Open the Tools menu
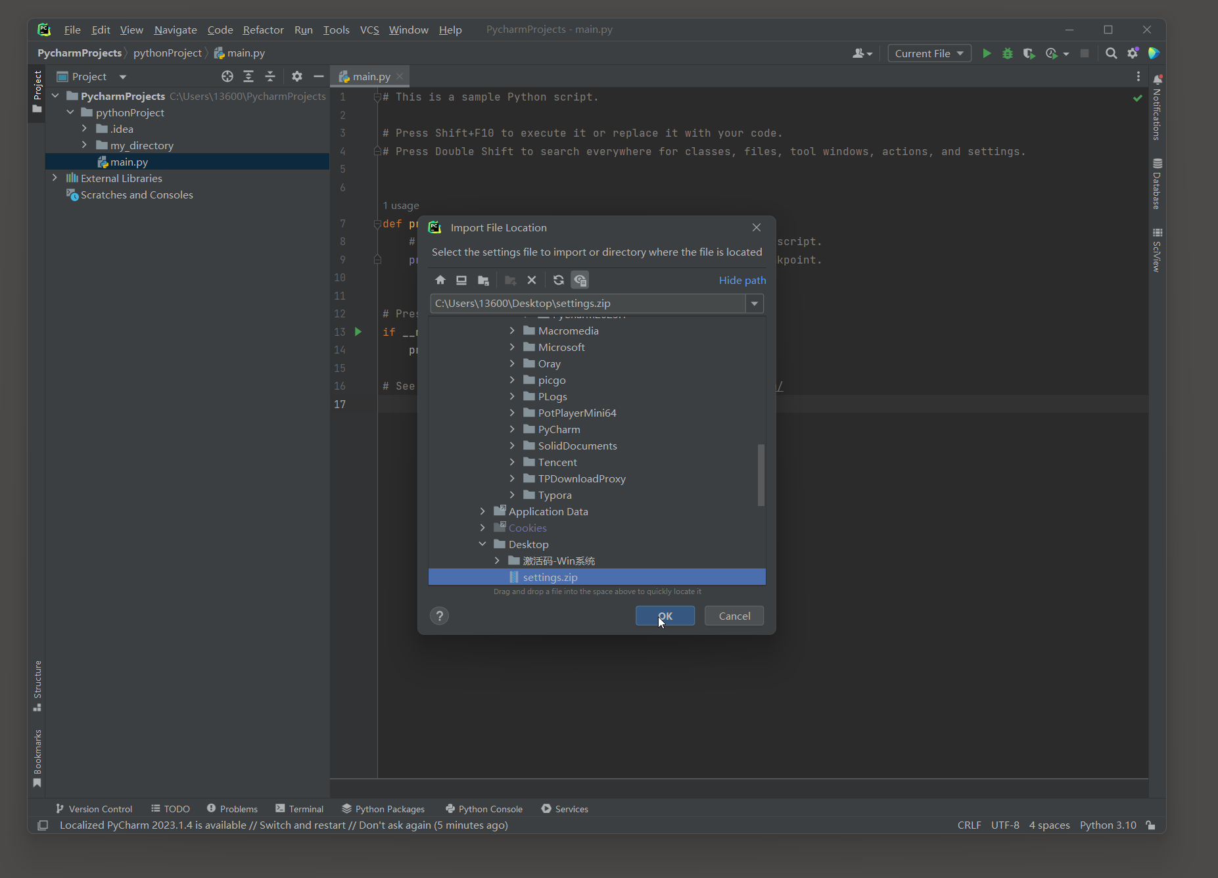 click(336, 30)
